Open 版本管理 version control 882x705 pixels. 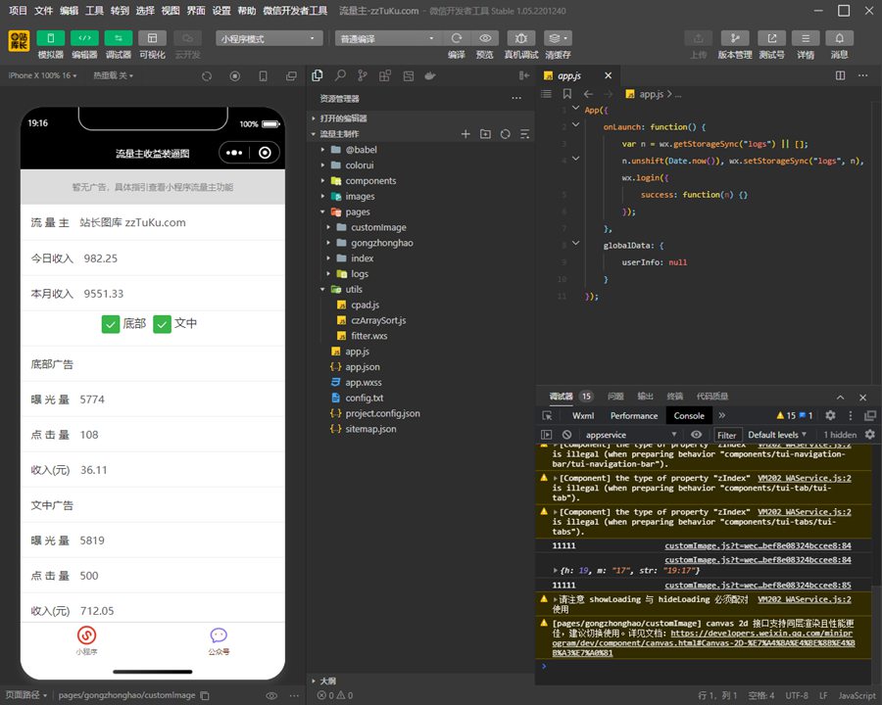tap(735, 38)
